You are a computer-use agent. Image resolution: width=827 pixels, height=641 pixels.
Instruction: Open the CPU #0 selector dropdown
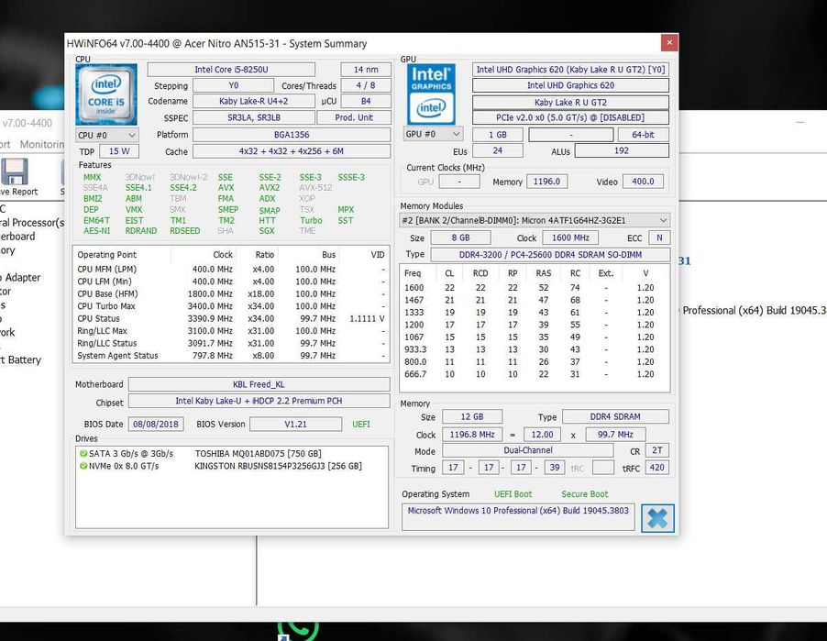(x=107, y=135)
